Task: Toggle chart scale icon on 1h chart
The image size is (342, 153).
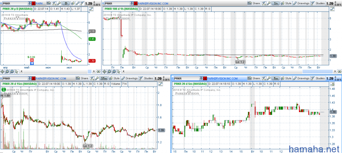Action: click(332, 9)
